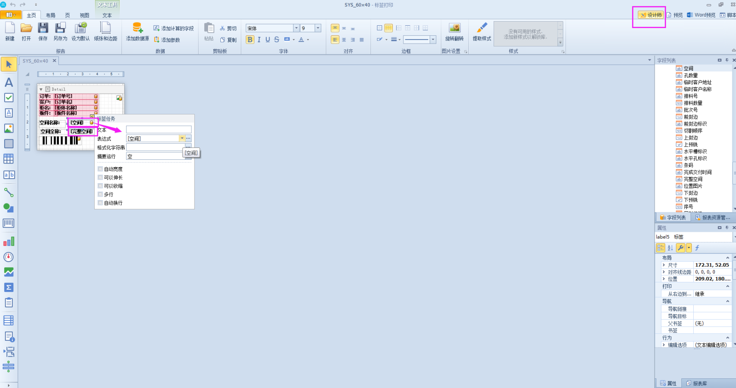736x388 pixels.
Task: Select the table tool in toolbox
Action: (9, 159)
